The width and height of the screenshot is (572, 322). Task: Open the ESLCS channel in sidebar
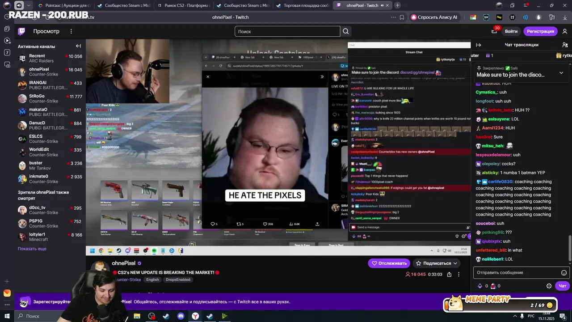[x=50, y=139]
